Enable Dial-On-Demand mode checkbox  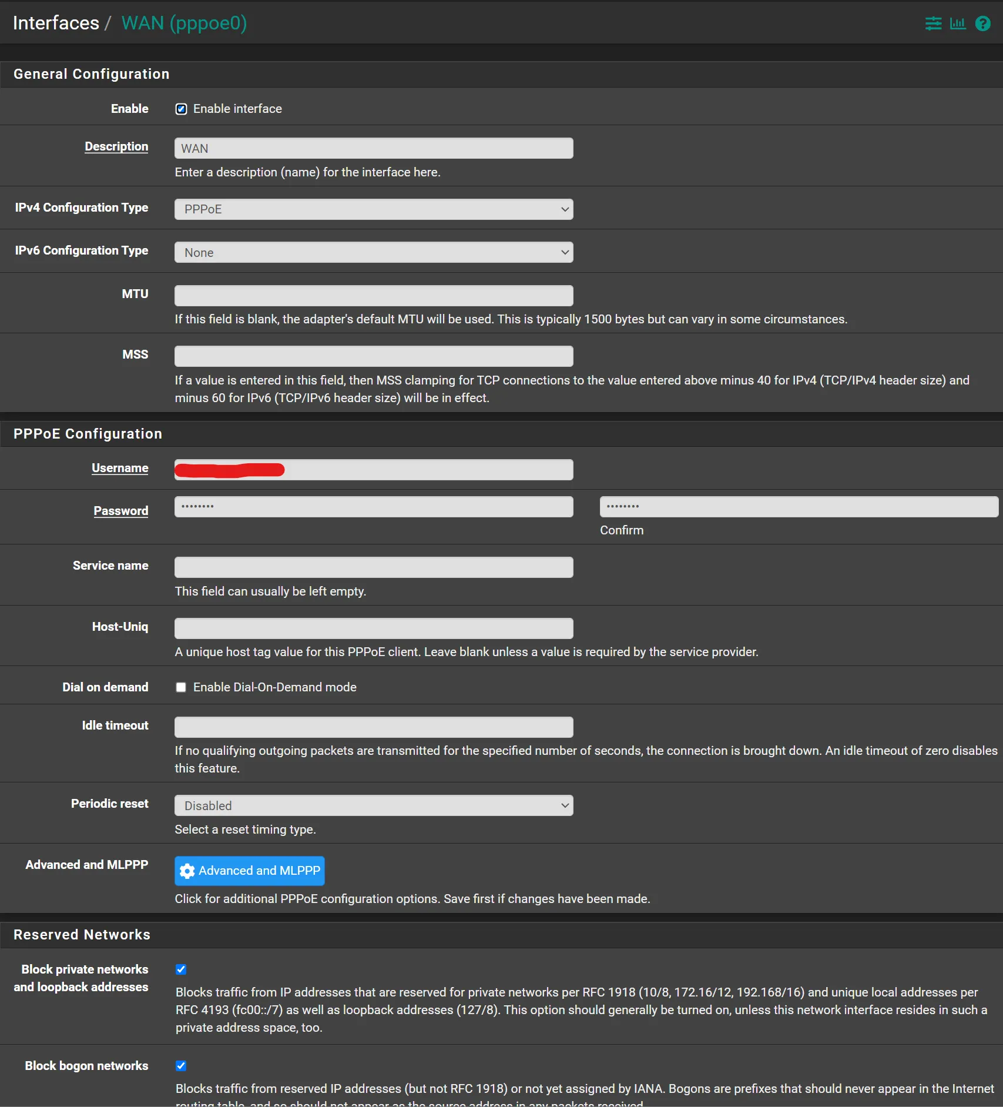pos(181,687)
